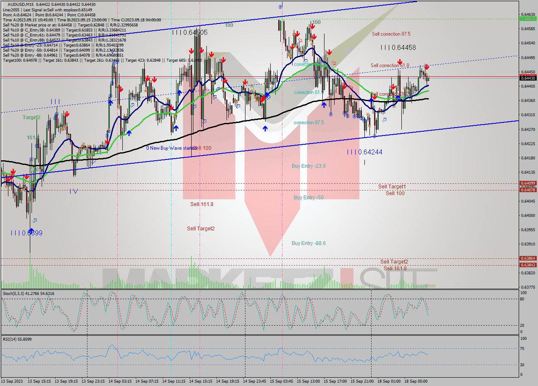Click the 'Sell %20 @ Entry -88' line
Image resolution: width=538 pixels, height=386 pixels.
[x=63, y=55]
